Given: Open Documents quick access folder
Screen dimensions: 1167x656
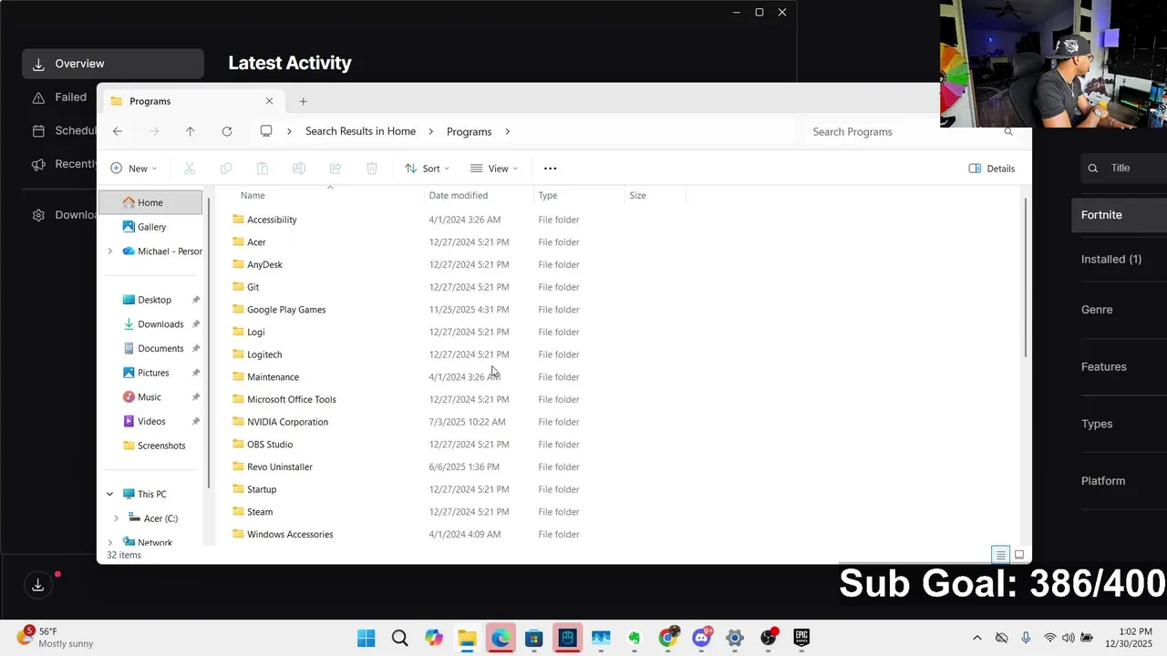Looking at the screenshot, I should click(x=160, y=348).
